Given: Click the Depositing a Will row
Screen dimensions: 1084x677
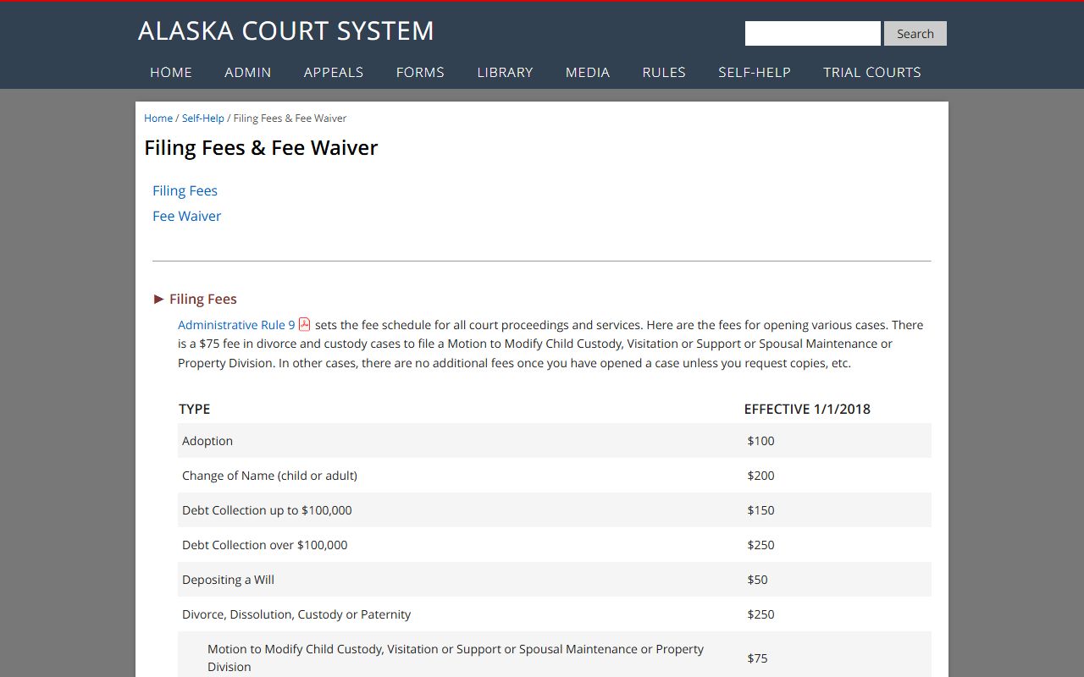Looking at the screenshot, I should (555, 580).
